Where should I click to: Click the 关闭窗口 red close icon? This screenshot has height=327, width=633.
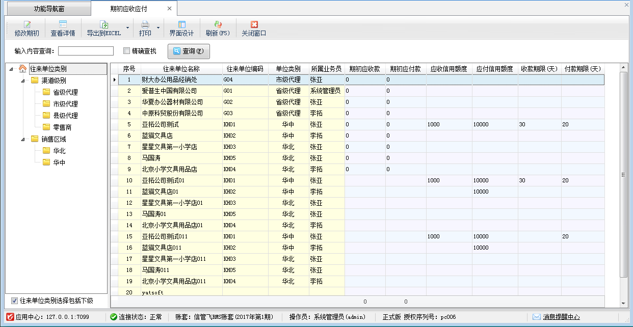coord(254,24)
